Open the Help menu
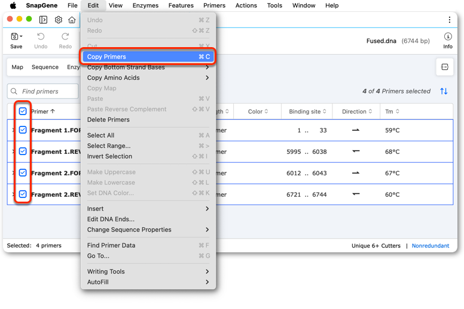Viewport: 464px width, 309px height. point(332,5)
